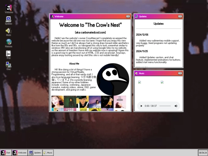This screenshot has height=156, width=208.
Task: Select the Music taskbar button
Action: 48,153
